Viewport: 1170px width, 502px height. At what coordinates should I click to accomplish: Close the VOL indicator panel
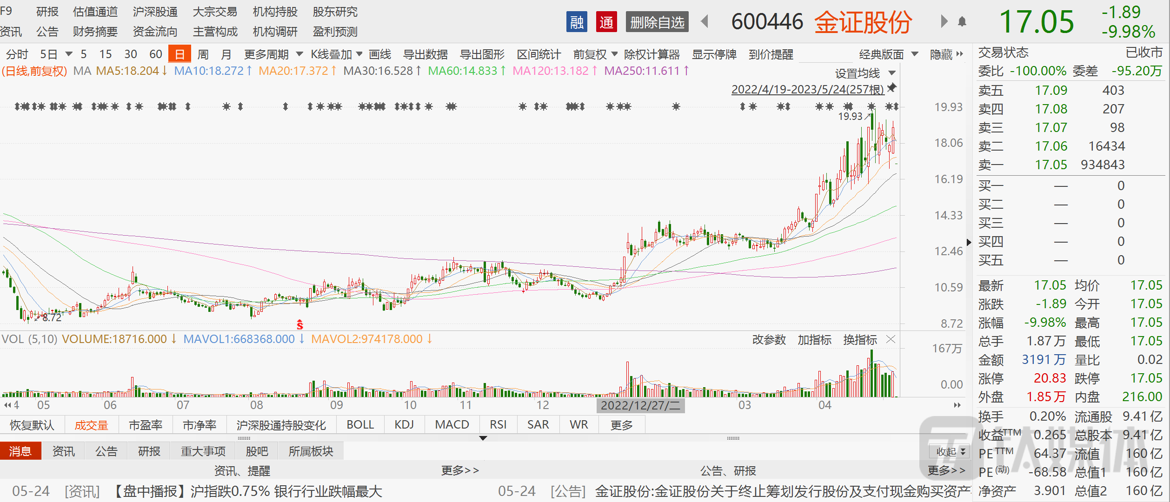pos(891,339)
